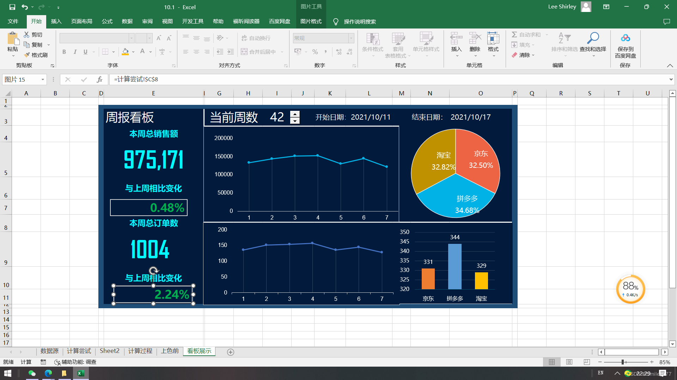Switch to the 计算过程 sheet tab
Viewport: 677px width, 380px height.
[140, 351]
